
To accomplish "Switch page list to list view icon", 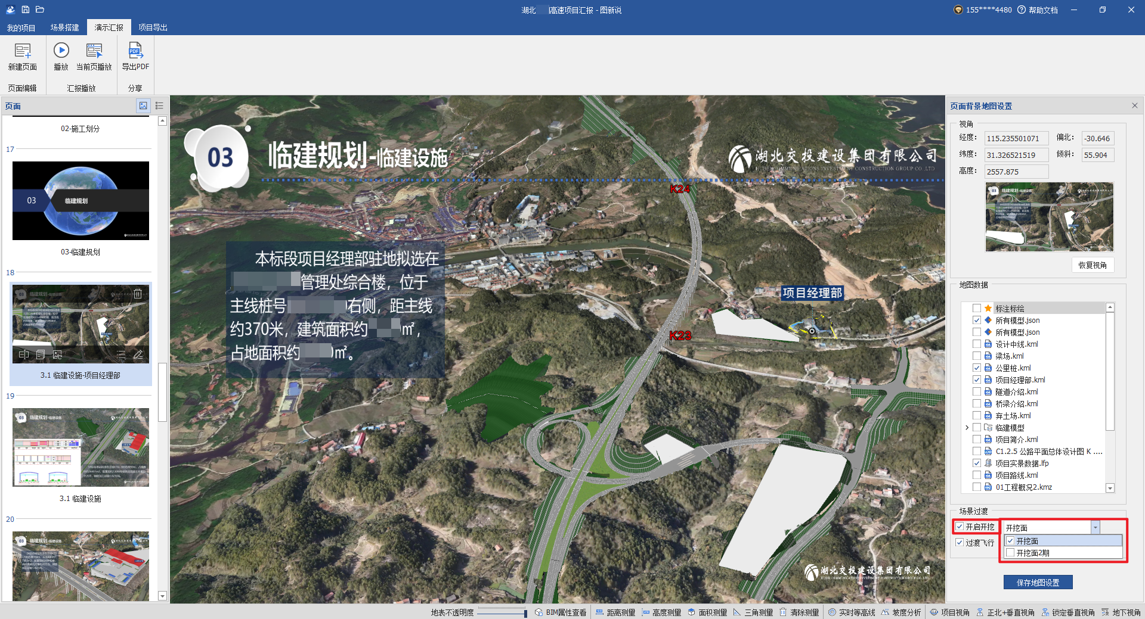I will (x=159, y=106).
